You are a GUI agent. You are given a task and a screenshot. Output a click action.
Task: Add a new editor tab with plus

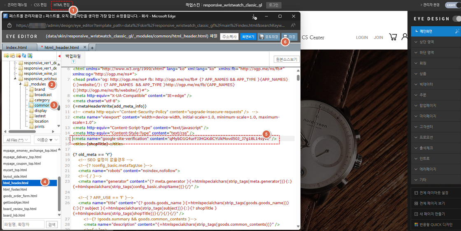point(92,48)
